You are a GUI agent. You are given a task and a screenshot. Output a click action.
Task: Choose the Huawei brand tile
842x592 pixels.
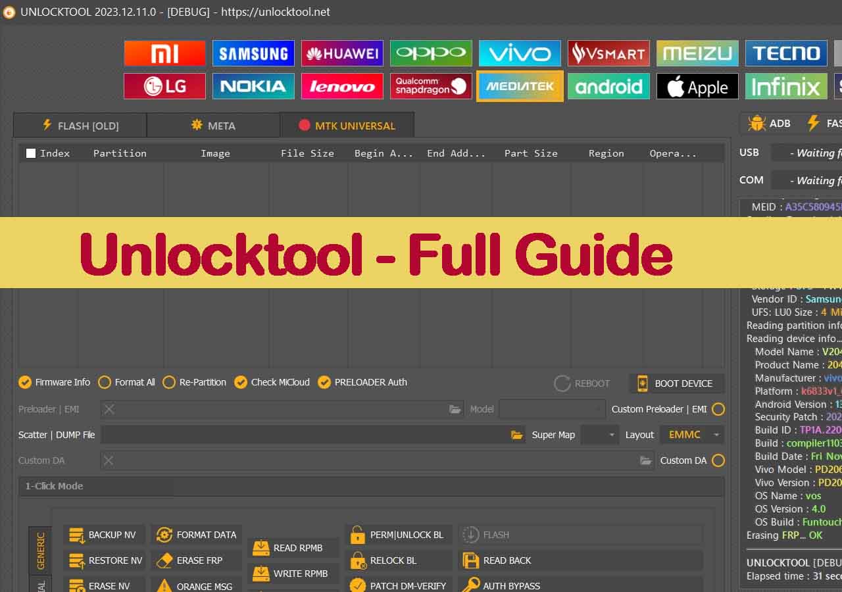(x=342, y=53)
